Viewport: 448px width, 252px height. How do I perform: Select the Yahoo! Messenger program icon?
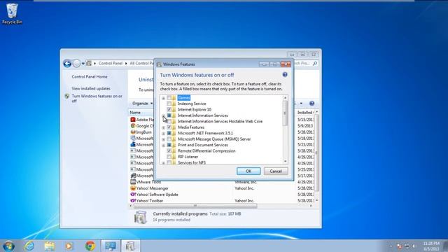[133, 188]
